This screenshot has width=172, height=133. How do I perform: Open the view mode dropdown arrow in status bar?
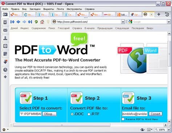point(152,129)
